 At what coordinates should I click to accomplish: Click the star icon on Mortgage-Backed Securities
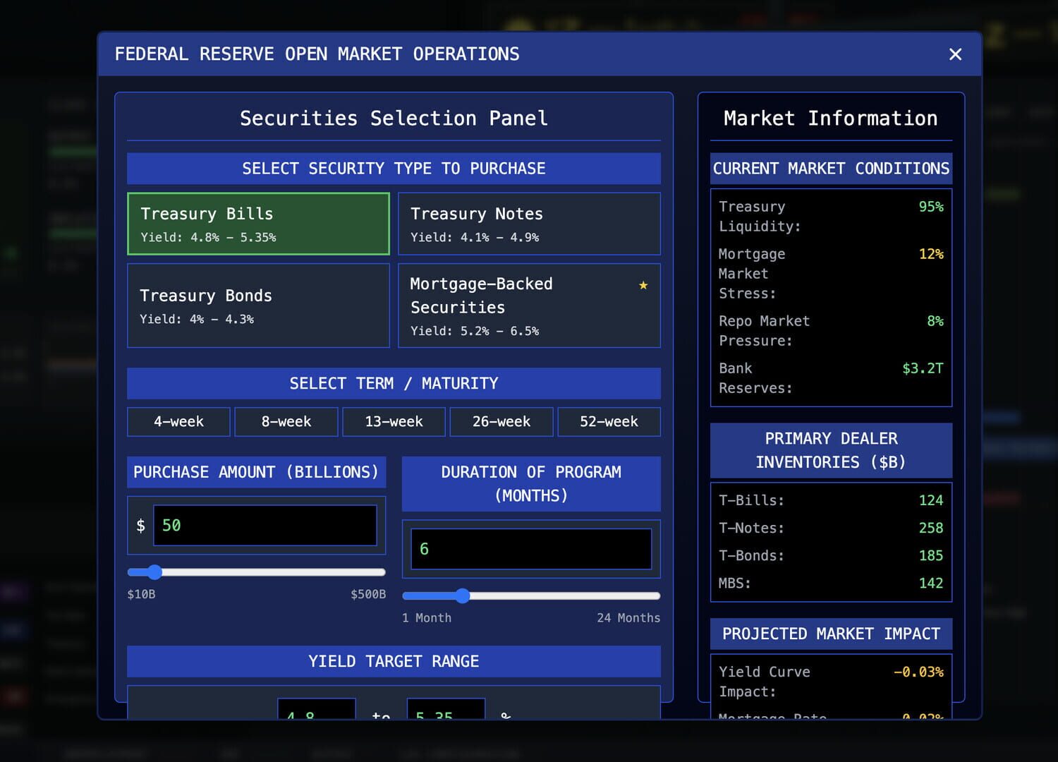coord(643,285)
